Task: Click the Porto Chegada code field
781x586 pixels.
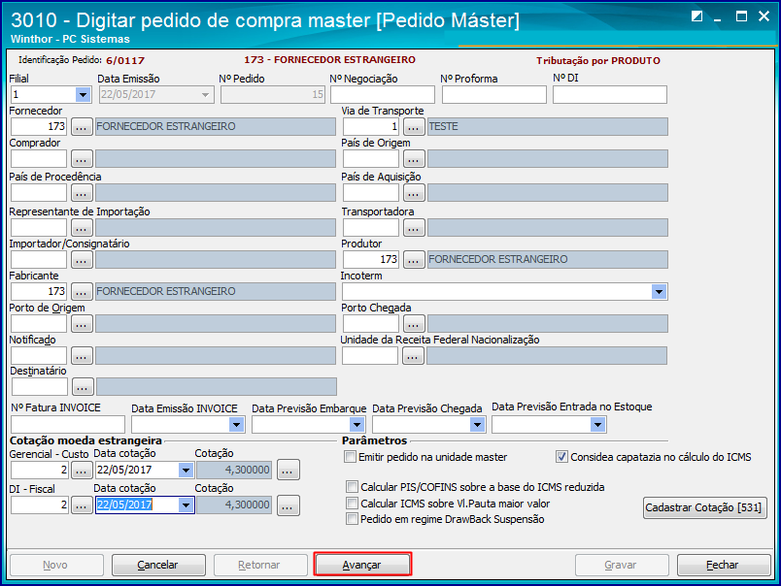Action: (x=371, y=324)
